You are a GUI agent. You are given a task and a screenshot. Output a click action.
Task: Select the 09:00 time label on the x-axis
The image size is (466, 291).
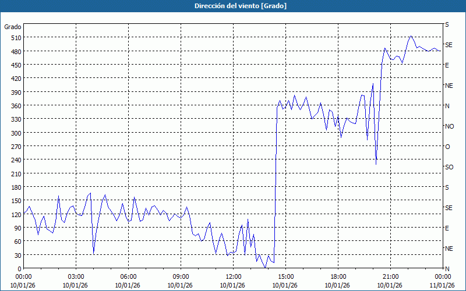[x=181, y=276]
